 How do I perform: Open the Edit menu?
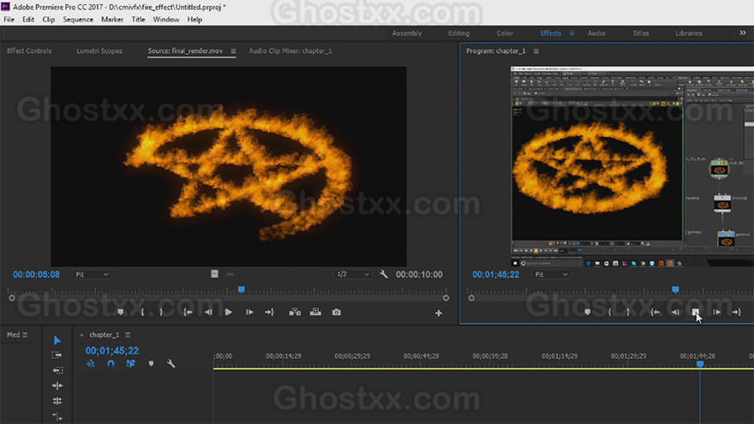pos(28,20)
